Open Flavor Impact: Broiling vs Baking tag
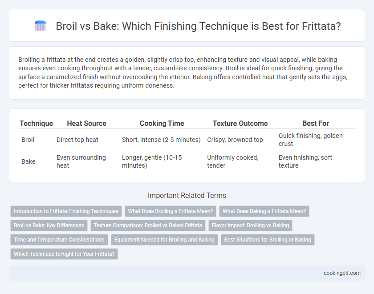The width and height of the screenshot is (374, 294). click(x=250, y=226)
